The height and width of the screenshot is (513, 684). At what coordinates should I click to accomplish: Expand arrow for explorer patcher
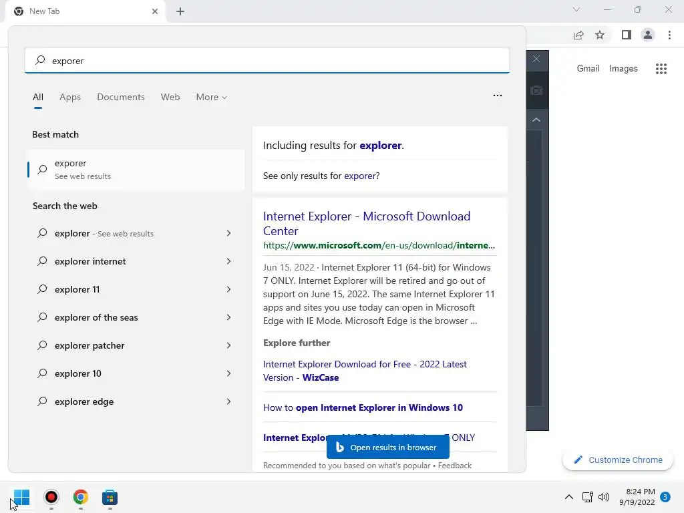tap(228, 345)
